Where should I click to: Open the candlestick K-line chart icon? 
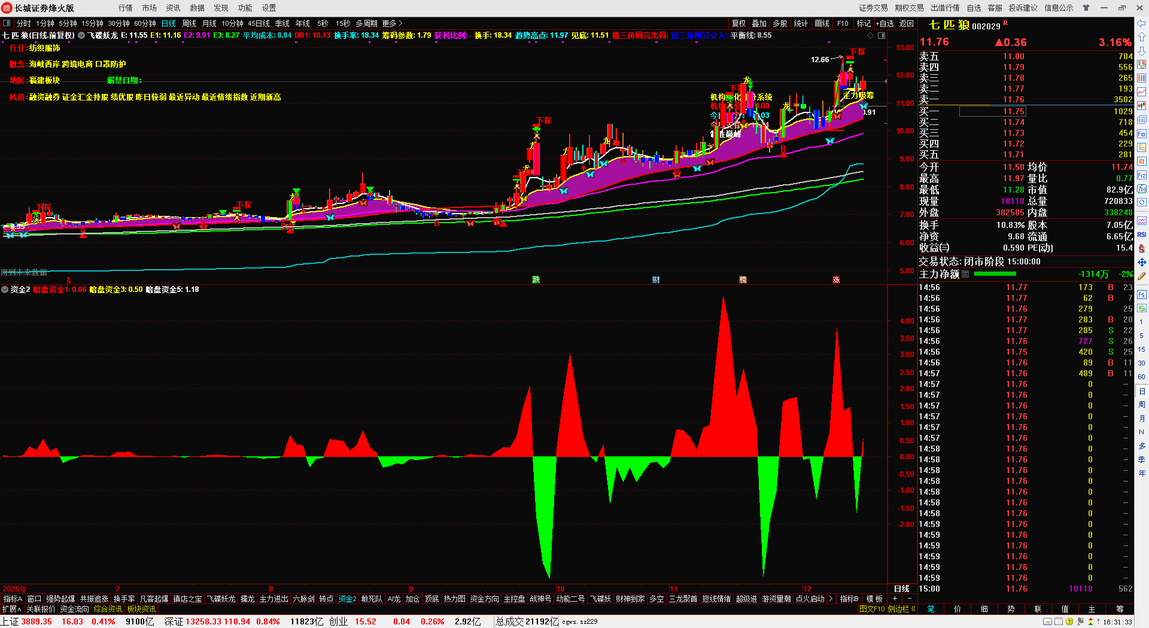1142,106
